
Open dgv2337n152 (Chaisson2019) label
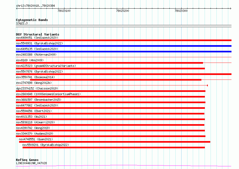pos(37,88)
